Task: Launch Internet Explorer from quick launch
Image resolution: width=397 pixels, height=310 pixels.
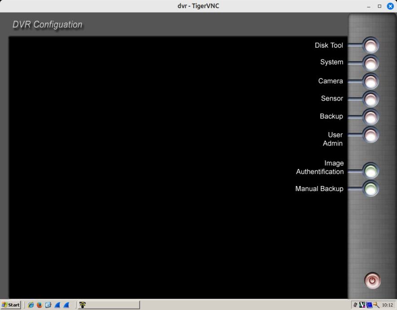Action: (x=31, y=305)
